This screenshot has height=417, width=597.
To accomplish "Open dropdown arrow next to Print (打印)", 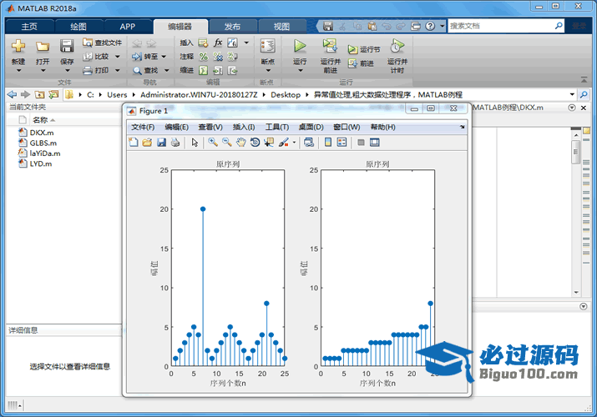I will [117, 70].
